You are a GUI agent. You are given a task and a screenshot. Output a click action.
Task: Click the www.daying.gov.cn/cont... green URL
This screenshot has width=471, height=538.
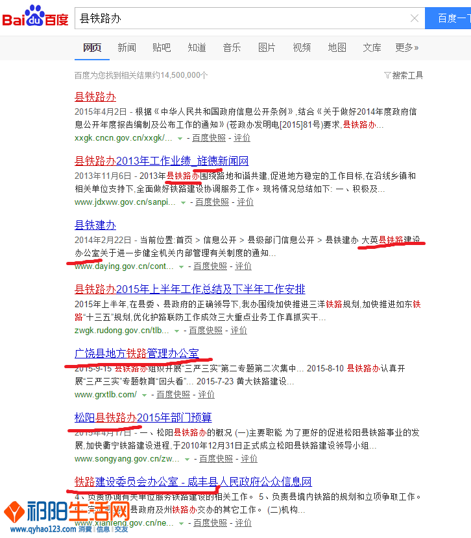point(124,266)
